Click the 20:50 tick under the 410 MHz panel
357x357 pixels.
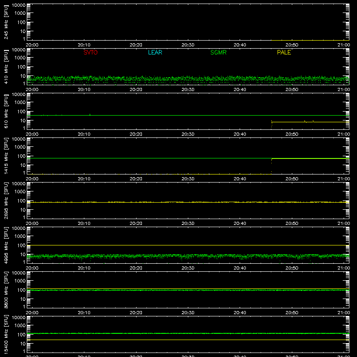tap(292, 90)
